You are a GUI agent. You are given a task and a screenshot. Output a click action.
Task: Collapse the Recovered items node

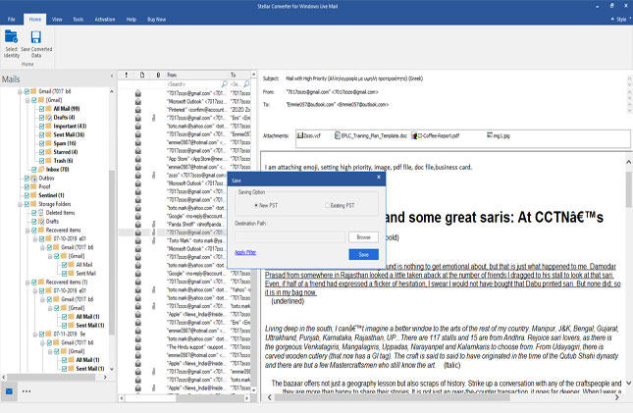click(x=27, y=231)
